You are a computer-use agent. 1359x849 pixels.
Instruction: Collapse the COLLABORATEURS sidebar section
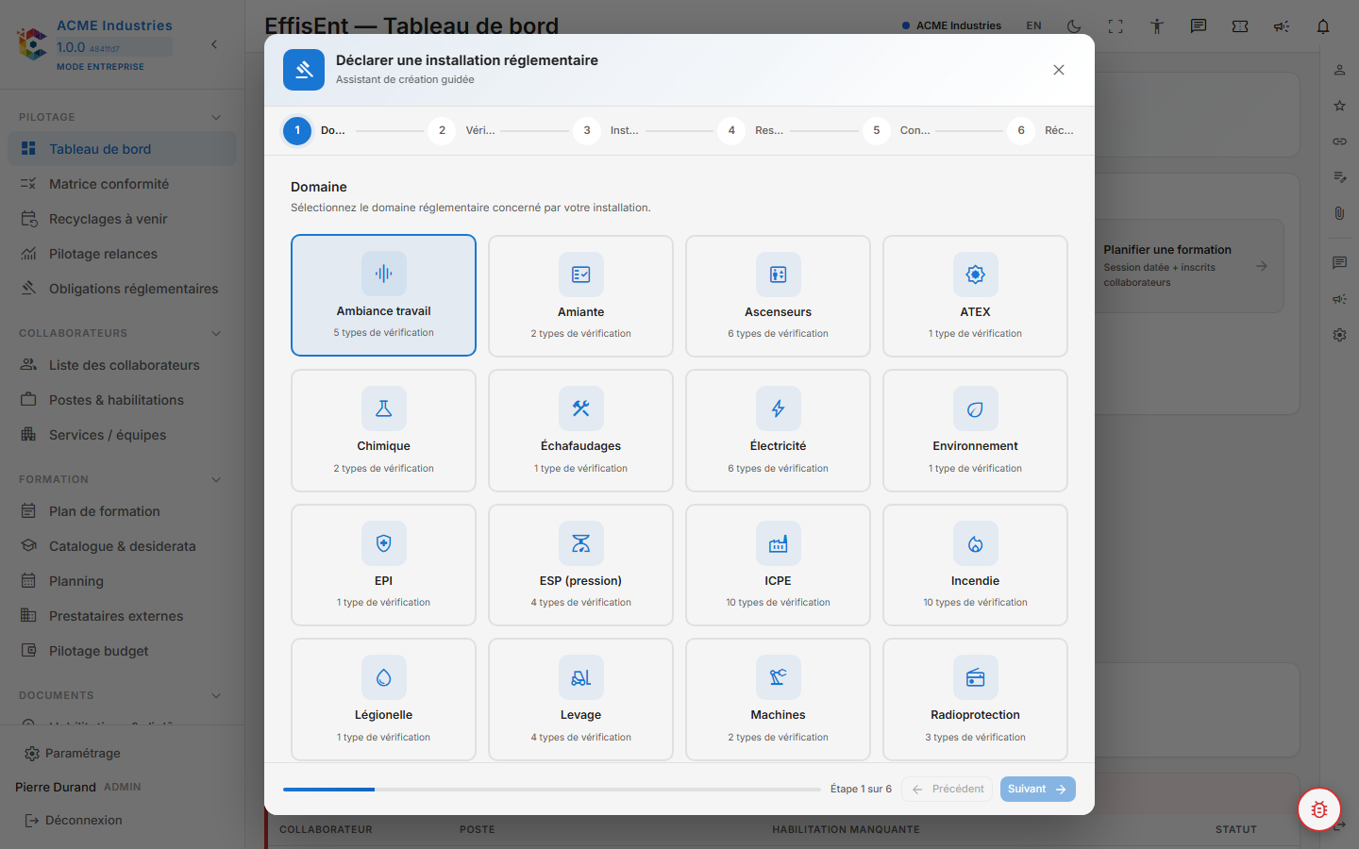[216, 333]
